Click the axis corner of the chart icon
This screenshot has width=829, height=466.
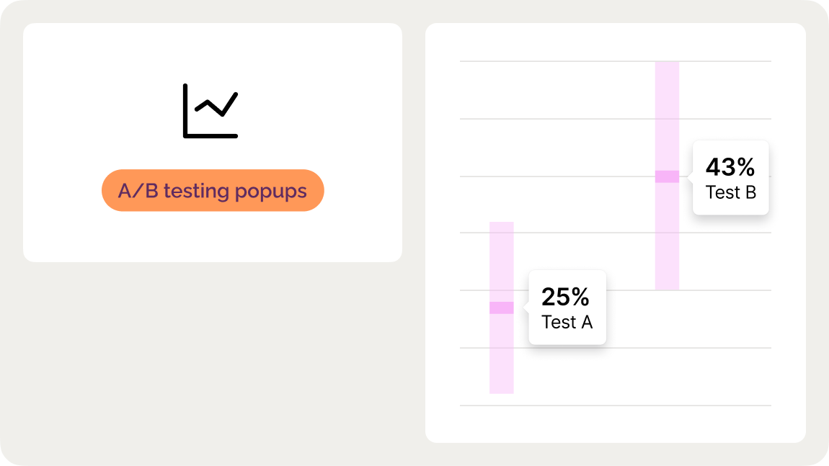click(x=186, y=135)
